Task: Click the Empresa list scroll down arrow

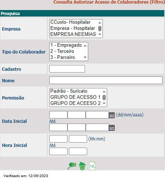Action: [100, 34]
